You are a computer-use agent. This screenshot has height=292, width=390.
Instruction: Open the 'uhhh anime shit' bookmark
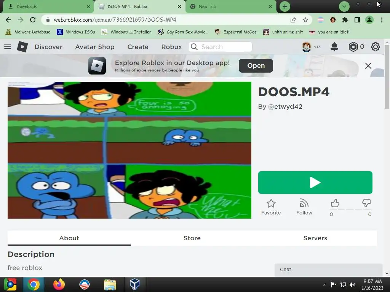pyautogui.click(x=283, y=32)
